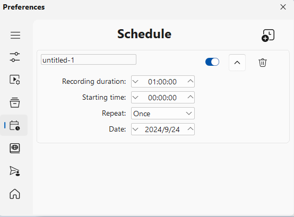The width and height of the screenshot is (294, 217).
Task: Collapse the untitled-1 schedule details
Action: pyautogui.click(x=237, y=63)
